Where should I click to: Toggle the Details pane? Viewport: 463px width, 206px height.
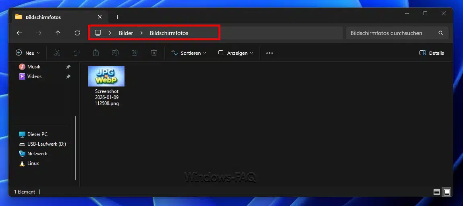point(432,53)
